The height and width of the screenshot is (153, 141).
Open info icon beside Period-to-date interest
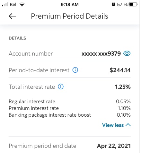tap(75, 70)
